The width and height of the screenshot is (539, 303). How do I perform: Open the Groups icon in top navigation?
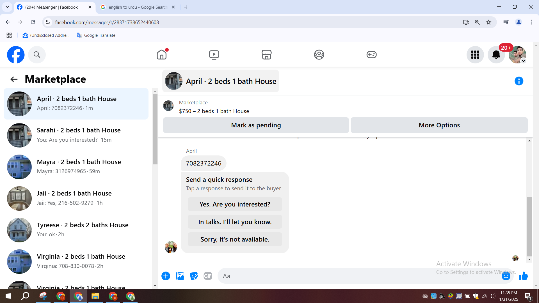(x=319, y=55)
